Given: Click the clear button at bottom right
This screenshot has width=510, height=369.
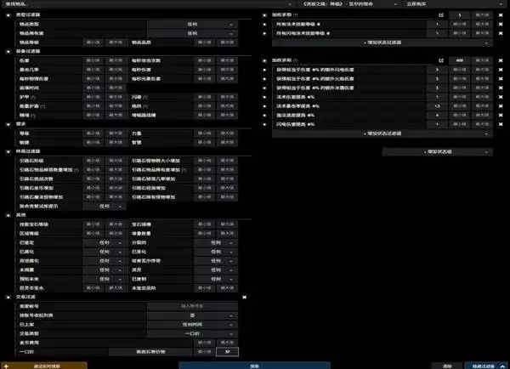Looking at the screenshot, I should coord(447,366).
